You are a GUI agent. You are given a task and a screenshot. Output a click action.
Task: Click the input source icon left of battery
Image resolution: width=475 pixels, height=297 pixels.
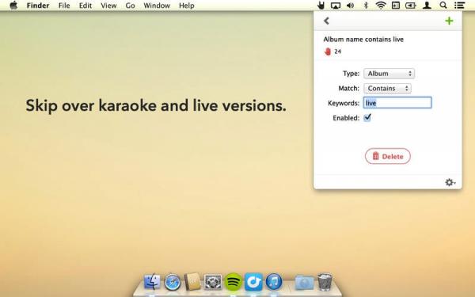click(396, 6)
